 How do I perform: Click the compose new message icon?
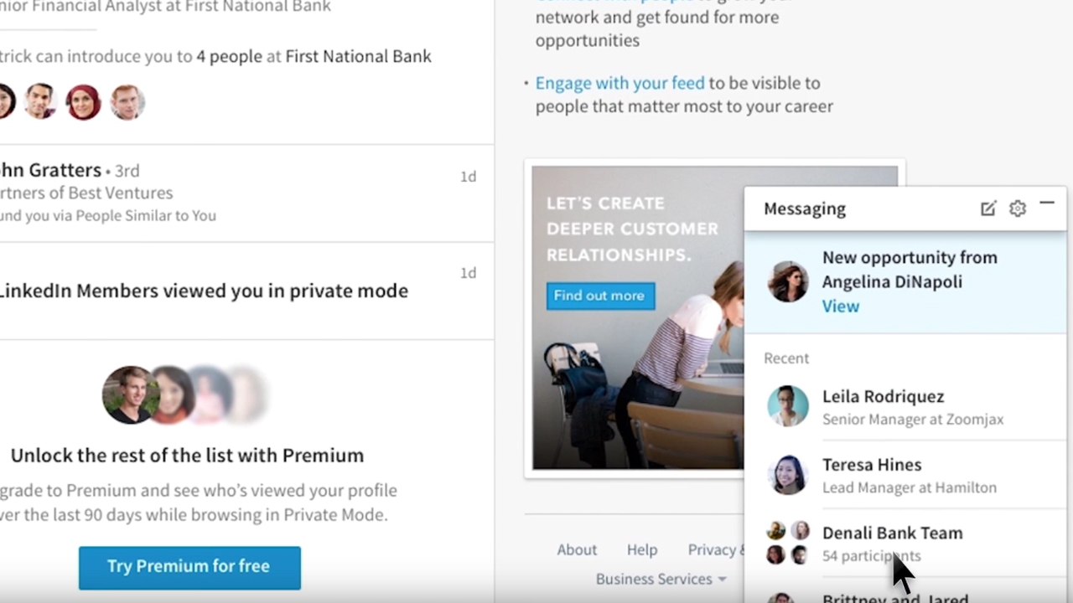[x=988, y=209]
